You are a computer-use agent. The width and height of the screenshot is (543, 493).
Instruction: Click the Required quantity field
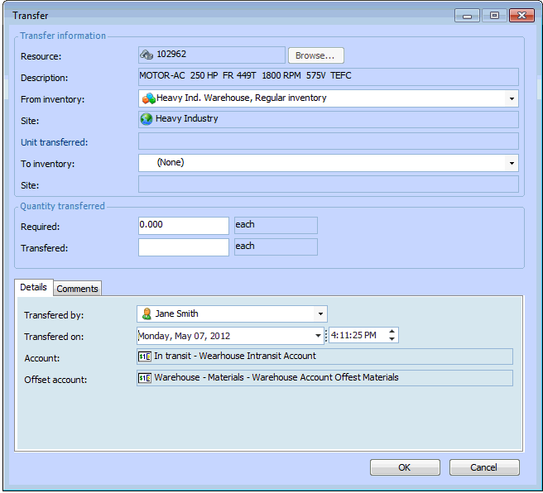click(x=183, y=225)
